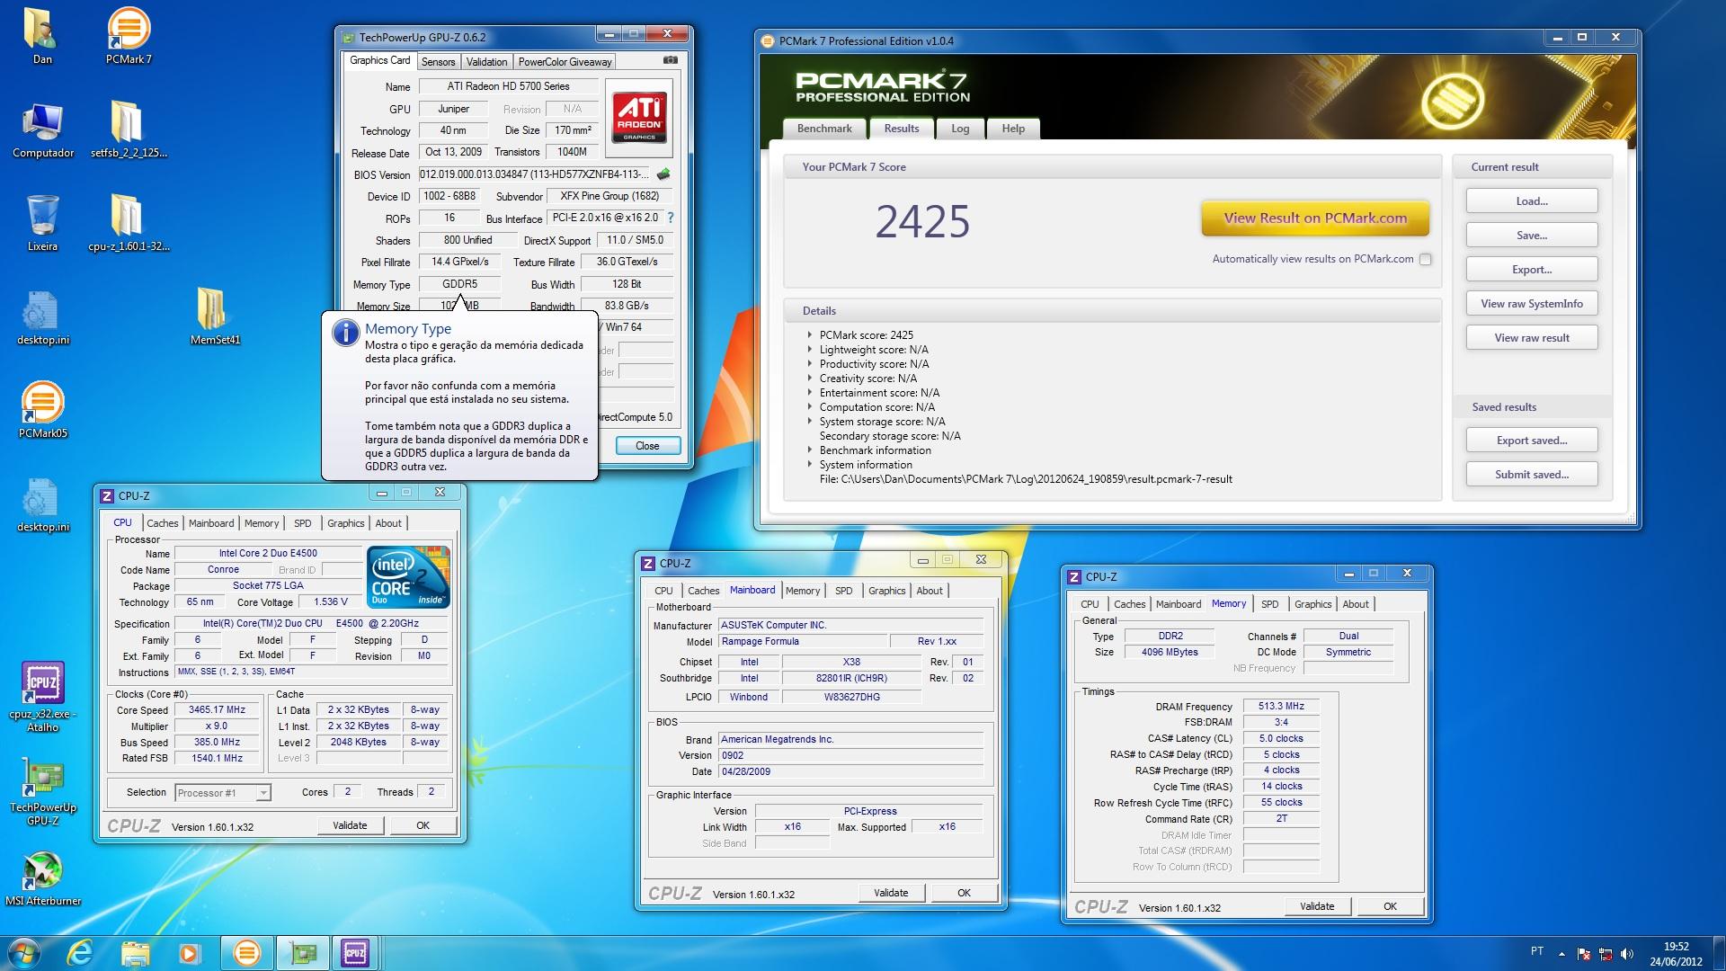Open the Sensors tab in GPU-Z
The height and width of the screenshot is (971, 1726).
pos(438,61)
